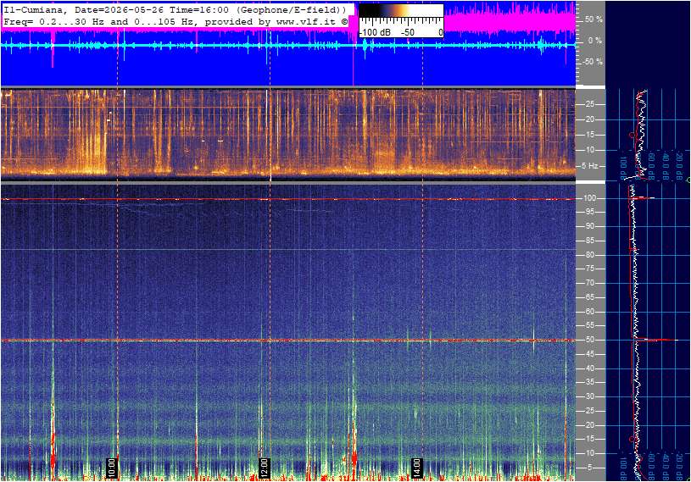Click the 15 label on the lower E-field axis

(x=589, y=440)
